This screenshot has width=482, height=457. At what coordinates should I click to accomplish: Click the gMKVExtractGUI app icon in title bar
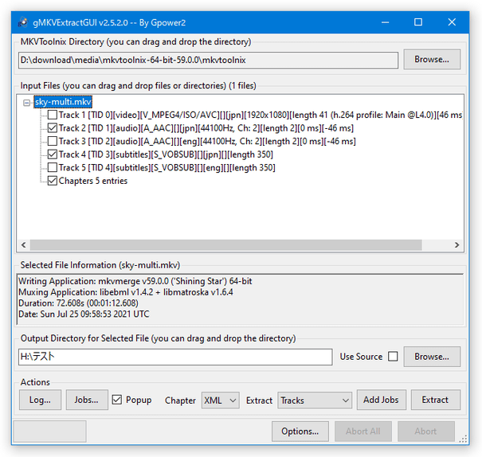pos(23,22)
